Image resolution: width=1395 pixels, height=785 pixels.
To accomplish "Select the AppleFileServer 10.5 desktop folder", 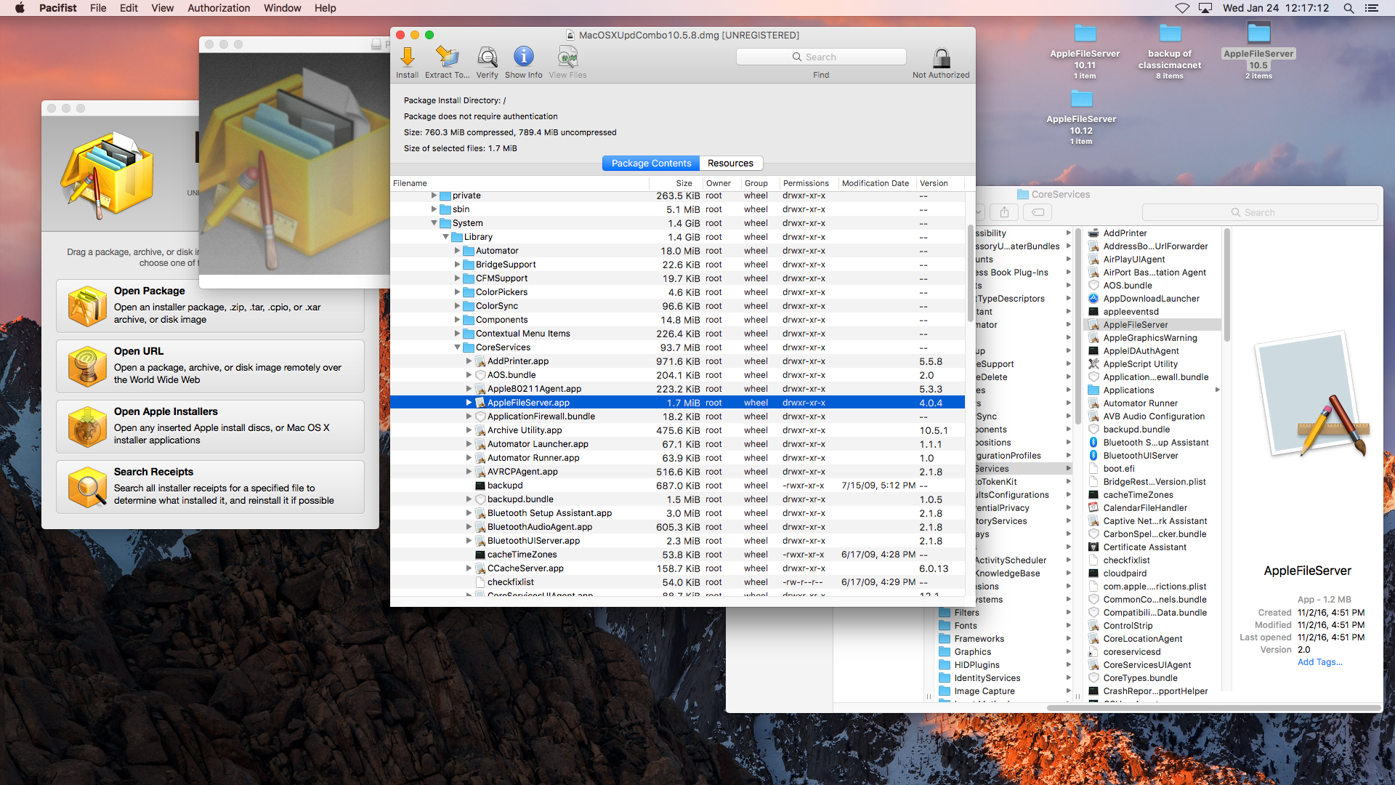I will tap(1258, 33).
